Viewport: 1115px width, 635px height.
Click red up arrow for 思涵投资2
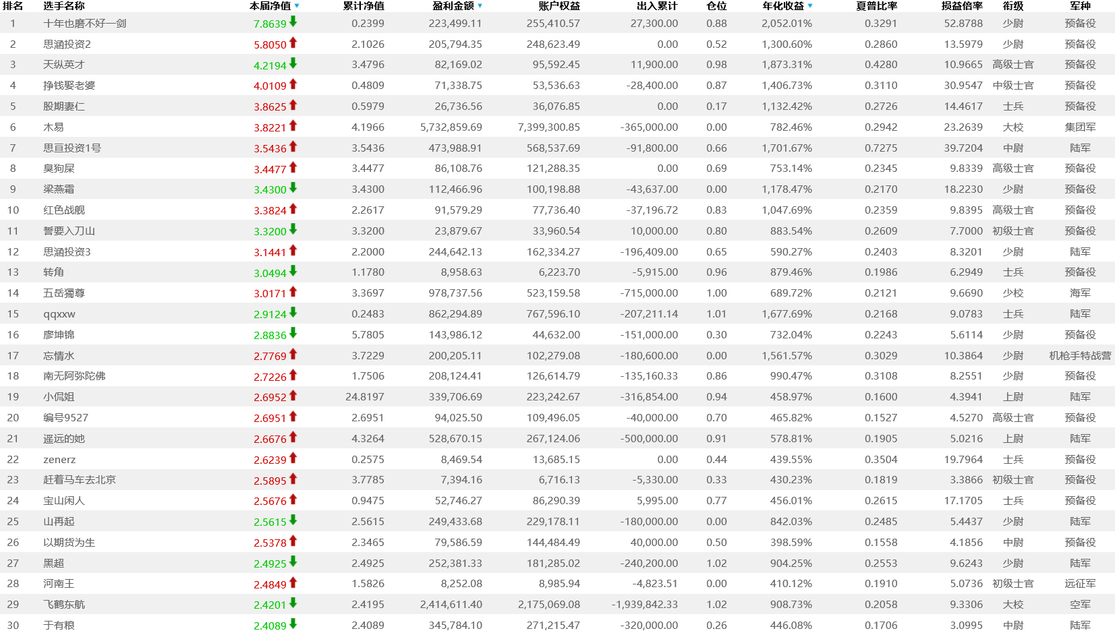coord(293,42)
